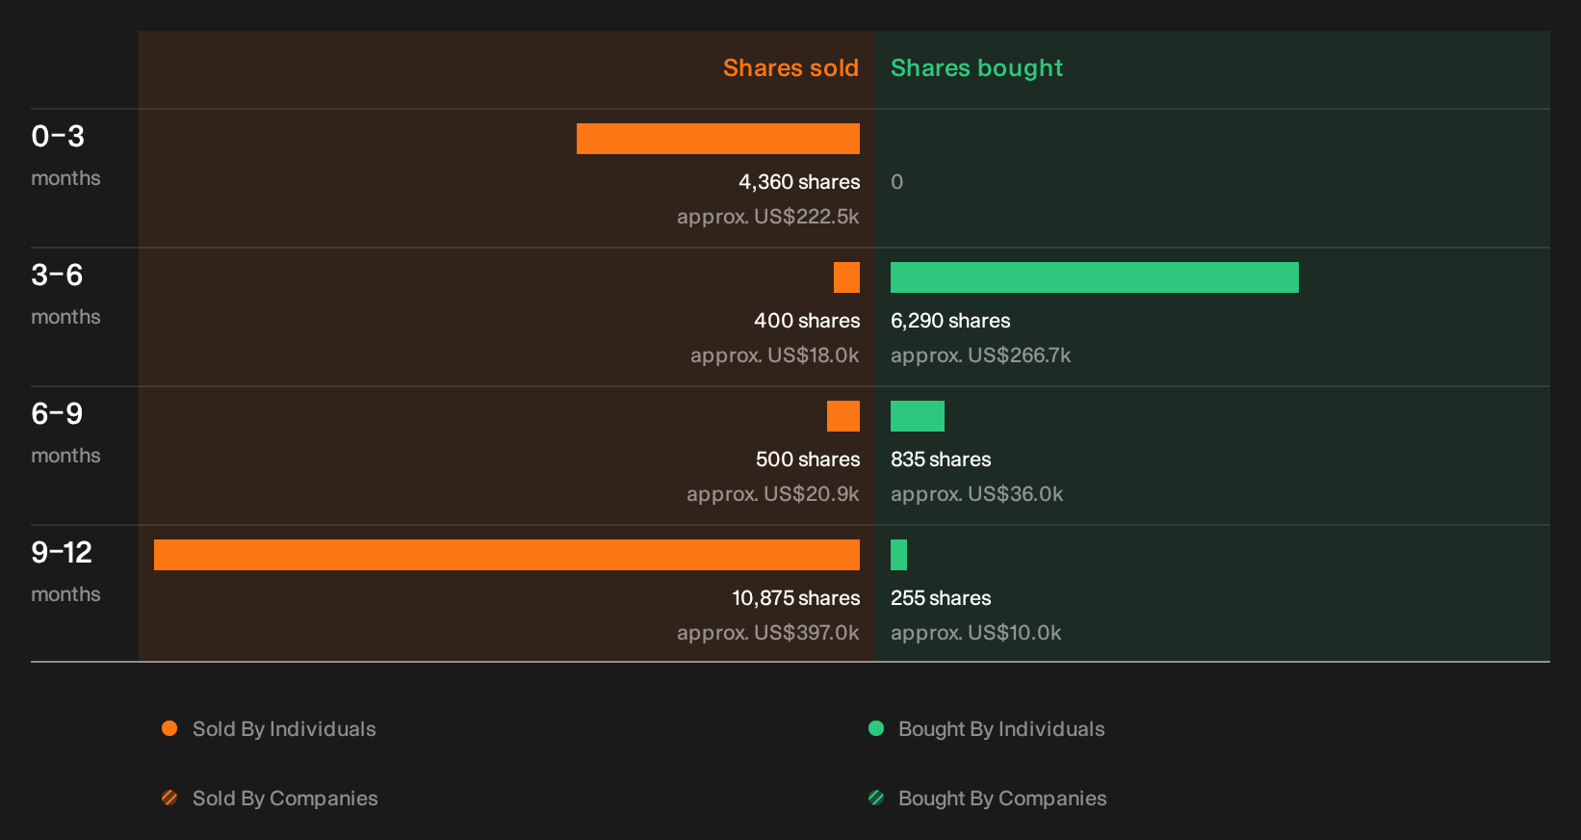
Task: Click the green 3-6 months bought bar
Action: (x=1095, y=277)
